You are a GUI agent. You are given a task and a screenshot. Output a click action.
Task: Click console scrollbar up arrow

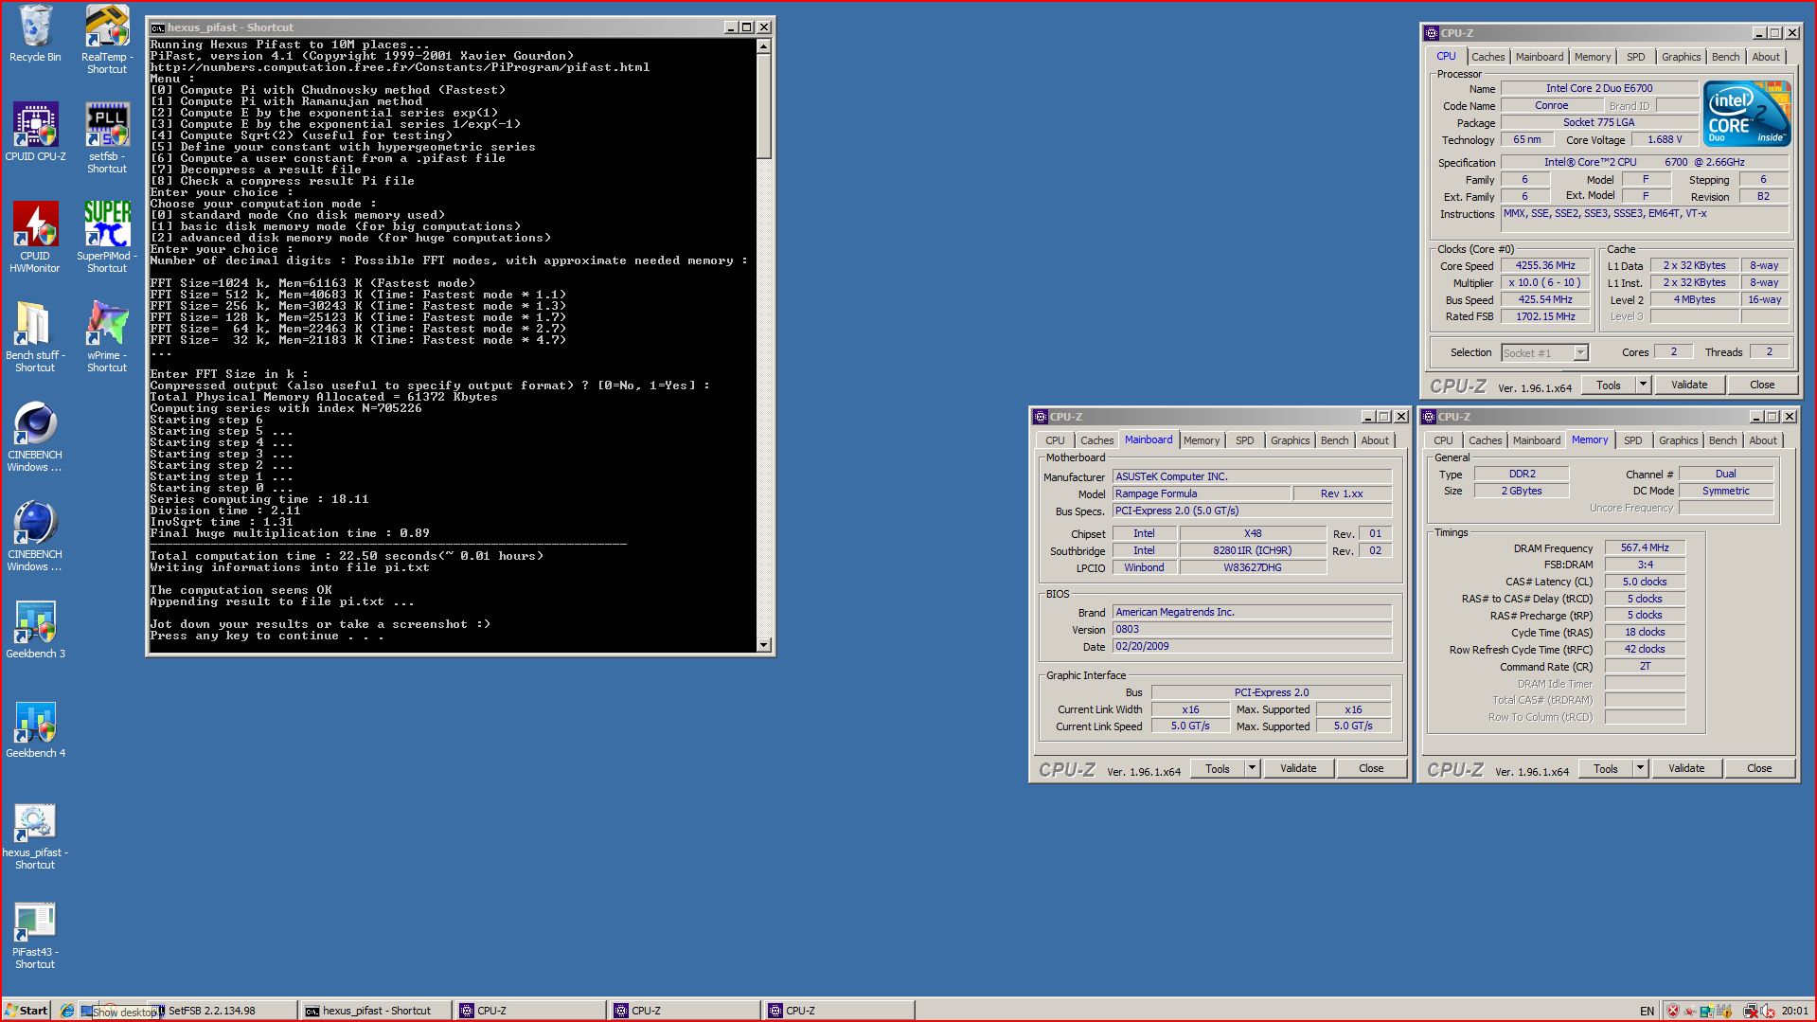click(x=763, y=45)
